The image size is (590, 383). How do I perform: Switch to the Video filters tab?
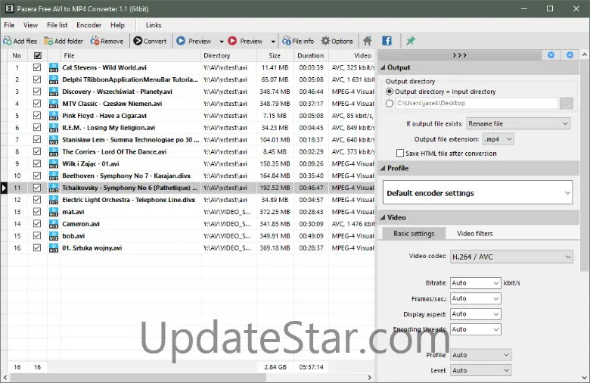pyautogui.click(x=475, y=233)
